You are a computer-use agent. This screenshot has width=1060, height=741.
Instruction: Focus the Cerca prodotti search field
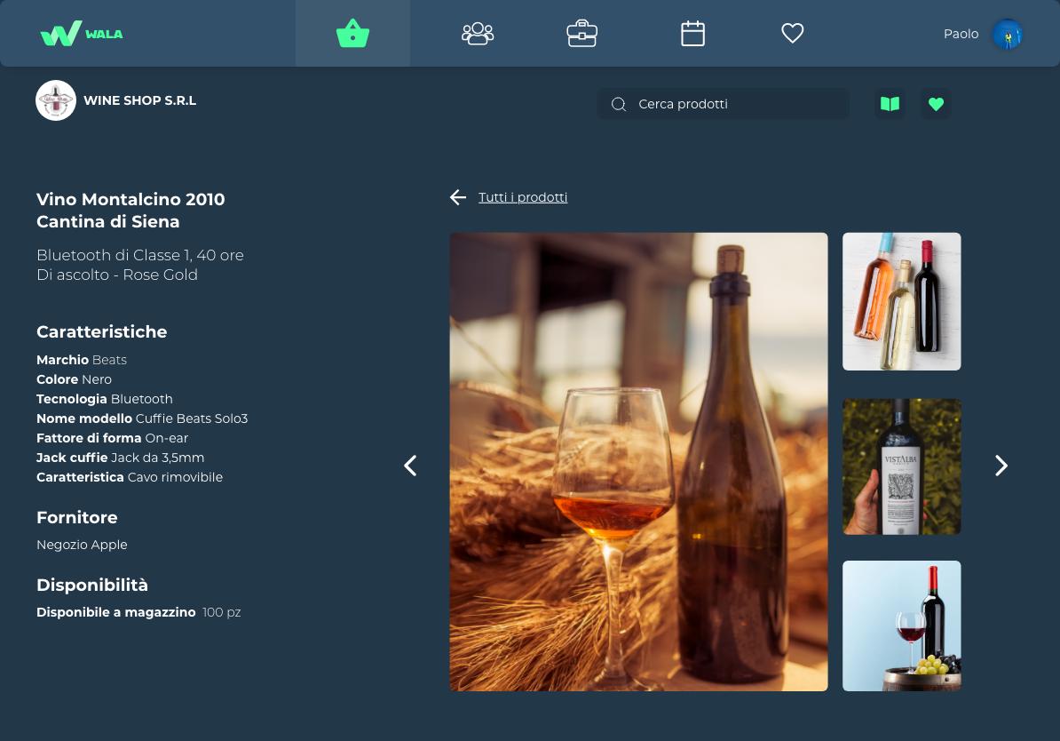coord(723,104)
